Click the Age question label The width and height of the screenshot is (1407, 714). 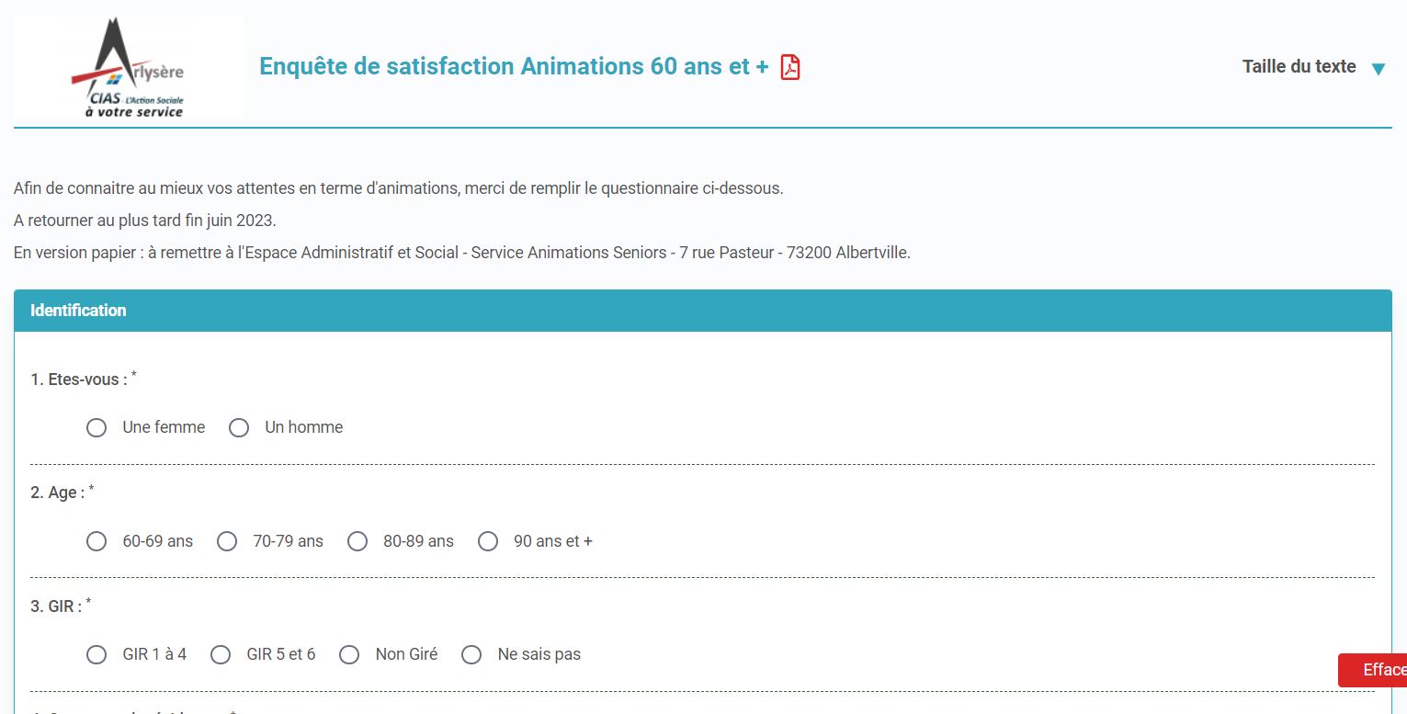pyautogui.click(x=58, y=493)
